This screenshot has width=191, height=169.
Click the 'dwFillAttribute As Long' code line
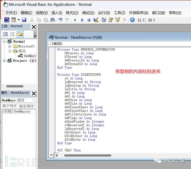[x=85, y=114]
